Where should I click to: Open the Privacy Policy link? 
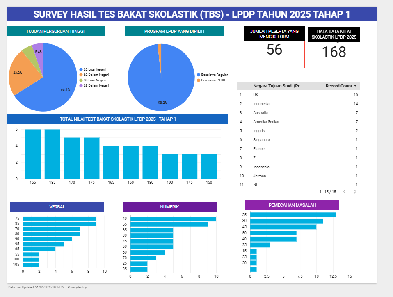(x=77, y=287)
